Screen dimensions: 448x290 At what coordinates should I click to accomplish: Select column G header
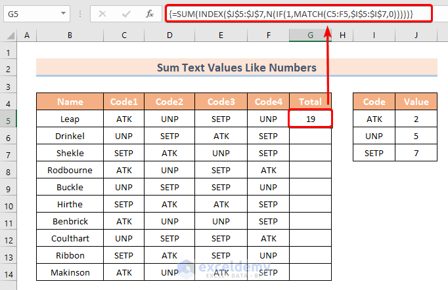311,35
